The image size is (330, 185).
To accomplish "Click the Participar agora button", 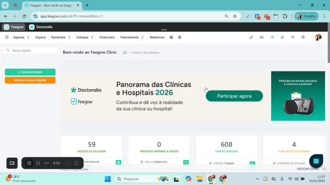I will click(x=234, y=96).
